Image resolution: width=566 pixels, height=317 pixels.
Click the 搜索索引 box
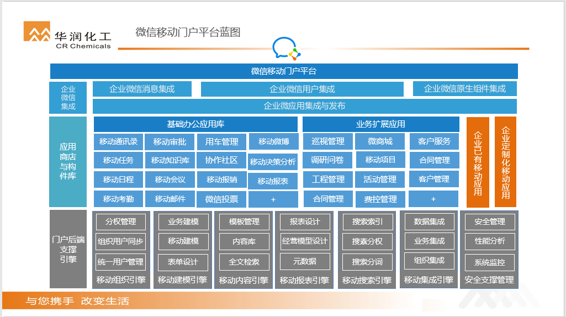[x=367, y=221]
